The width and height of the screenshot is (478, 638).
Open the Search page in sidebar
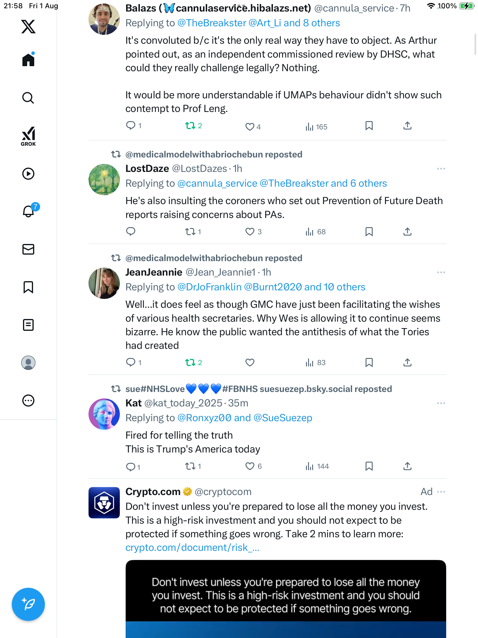pos(28,98)
